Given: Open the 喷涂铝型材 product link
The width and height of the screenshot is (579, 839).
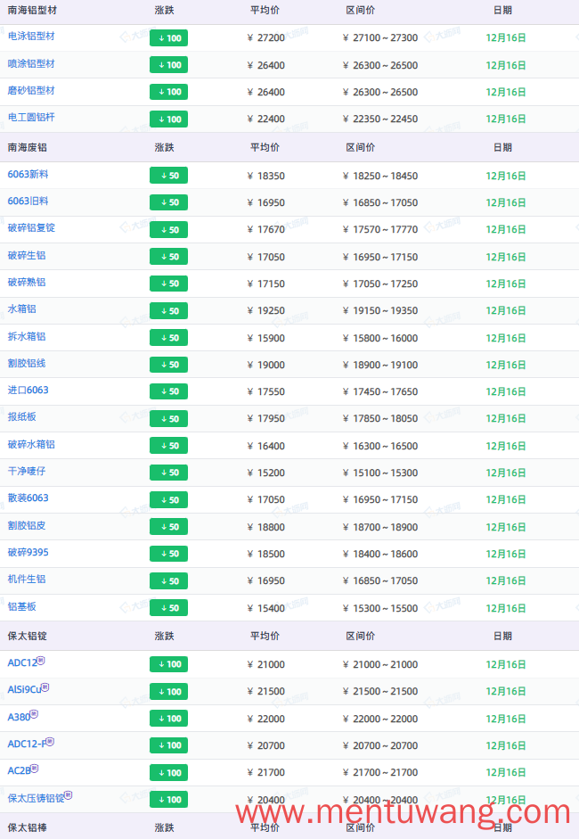Looking at the screenshot, I should coord(31,63).
